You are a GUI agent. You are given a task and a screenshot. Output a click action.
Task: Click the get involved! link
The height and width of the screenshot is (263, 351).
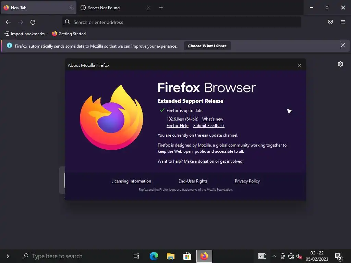[x=232, y=161]
